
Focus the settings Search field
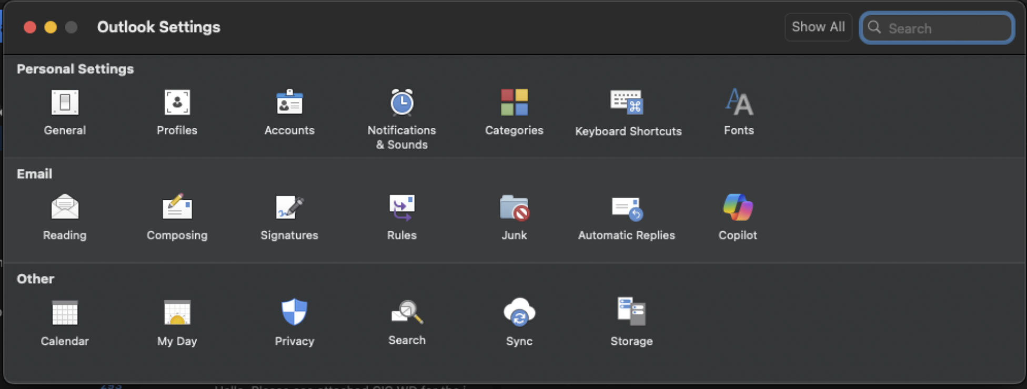coord(937,27)
